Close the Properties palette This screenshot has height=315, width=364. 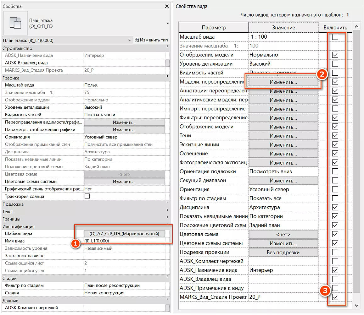tap(167, 6)
